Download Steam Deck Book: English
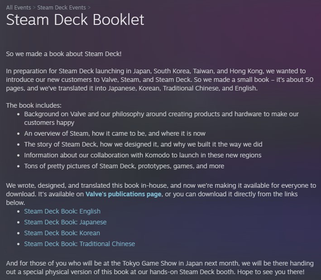 pyautogui.click(x=62, y=211)
